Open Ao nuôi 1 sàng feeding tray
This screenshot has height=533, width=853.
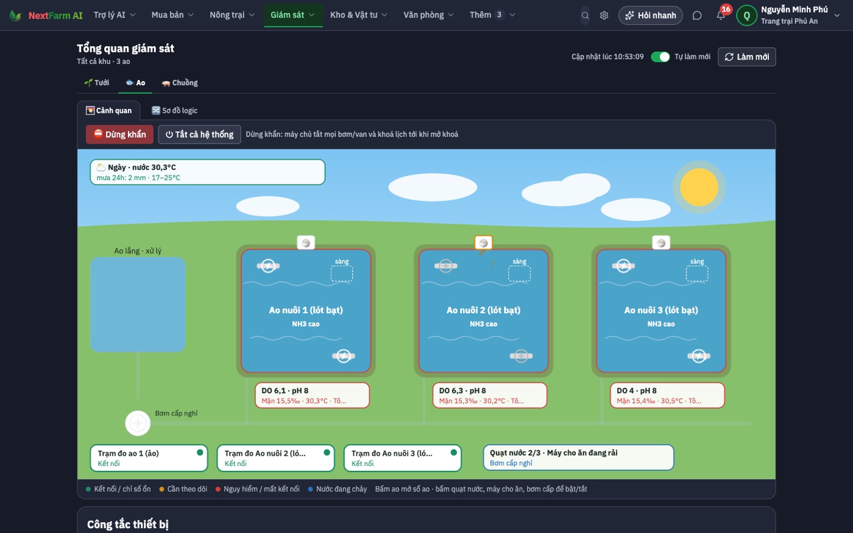point(342,273)
